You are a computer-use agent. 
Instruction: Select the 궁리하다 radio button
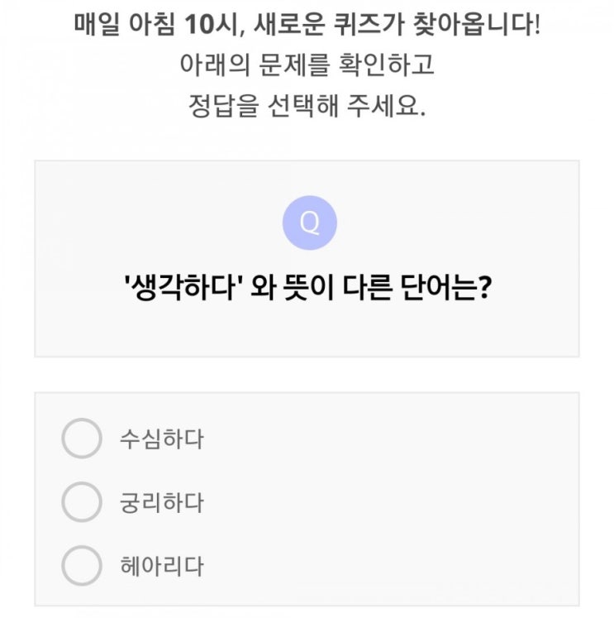(81, 502)
